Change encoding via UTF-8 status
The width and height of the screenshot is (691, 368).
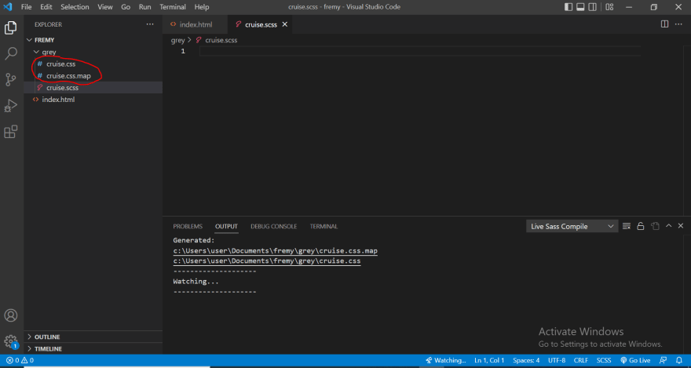coord(557,360)
